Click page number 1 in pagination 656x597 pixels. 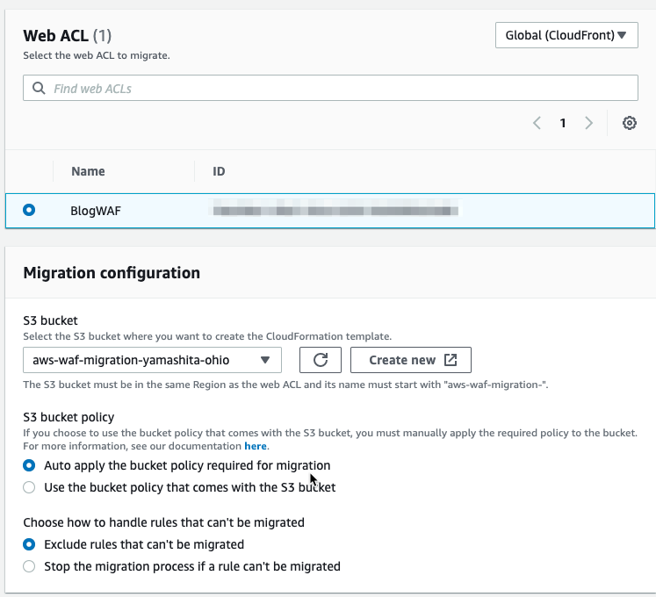563,123
